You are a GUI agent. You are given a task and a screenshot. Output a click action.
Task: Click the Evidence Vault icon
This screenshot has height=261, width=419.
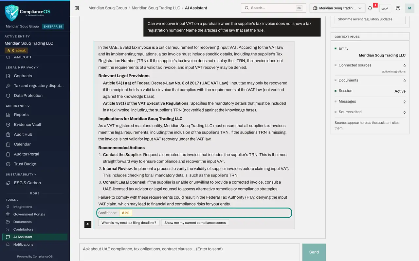pyautogui.click(x=8, y=125)
